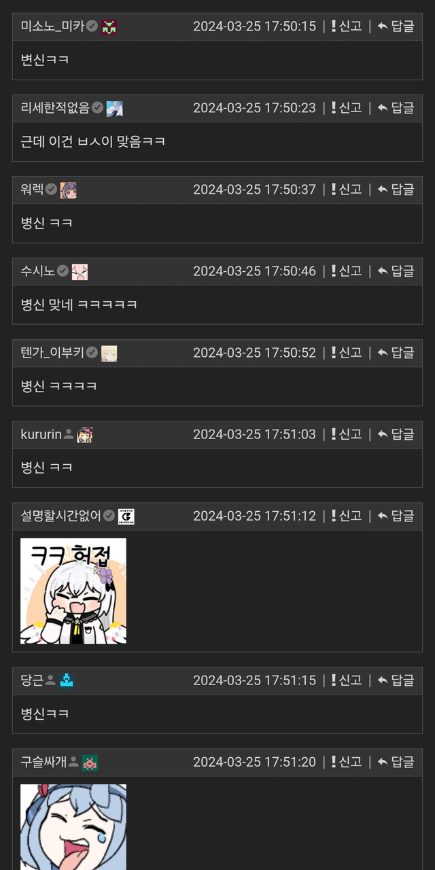Report 미소노_미카's comment with 신고
This screenshot has width=435, height=870.
coord(347,27)
